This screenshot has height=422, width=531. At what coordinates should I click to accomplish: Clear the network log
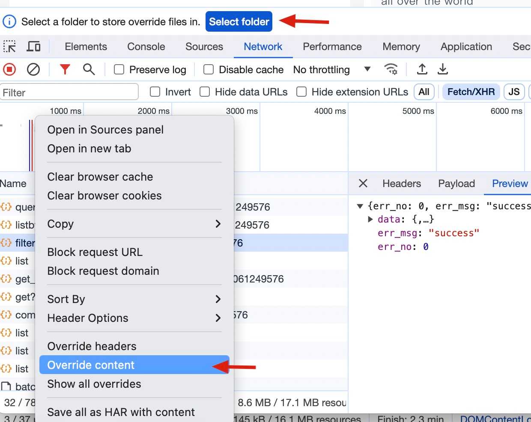(33, 69)
